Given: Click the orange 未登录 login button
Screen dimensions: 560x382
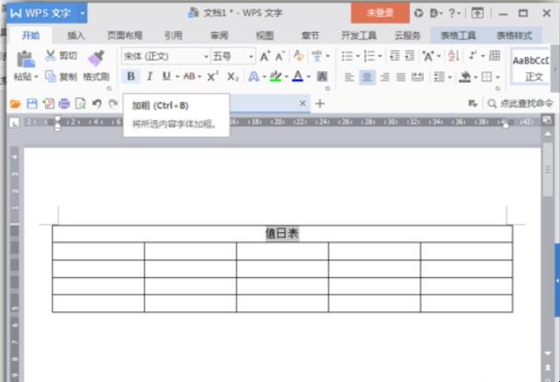Looking at the screenshot, I should point(380,13).
